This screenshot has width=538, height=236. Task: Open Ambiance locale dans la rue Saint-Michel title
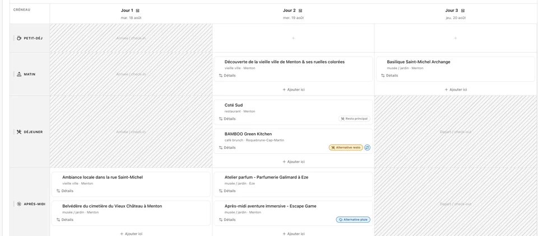[103, 177]
